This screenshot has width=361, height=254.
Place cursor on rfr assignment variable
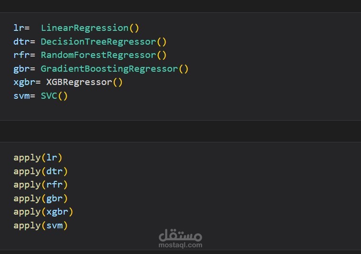21,55
